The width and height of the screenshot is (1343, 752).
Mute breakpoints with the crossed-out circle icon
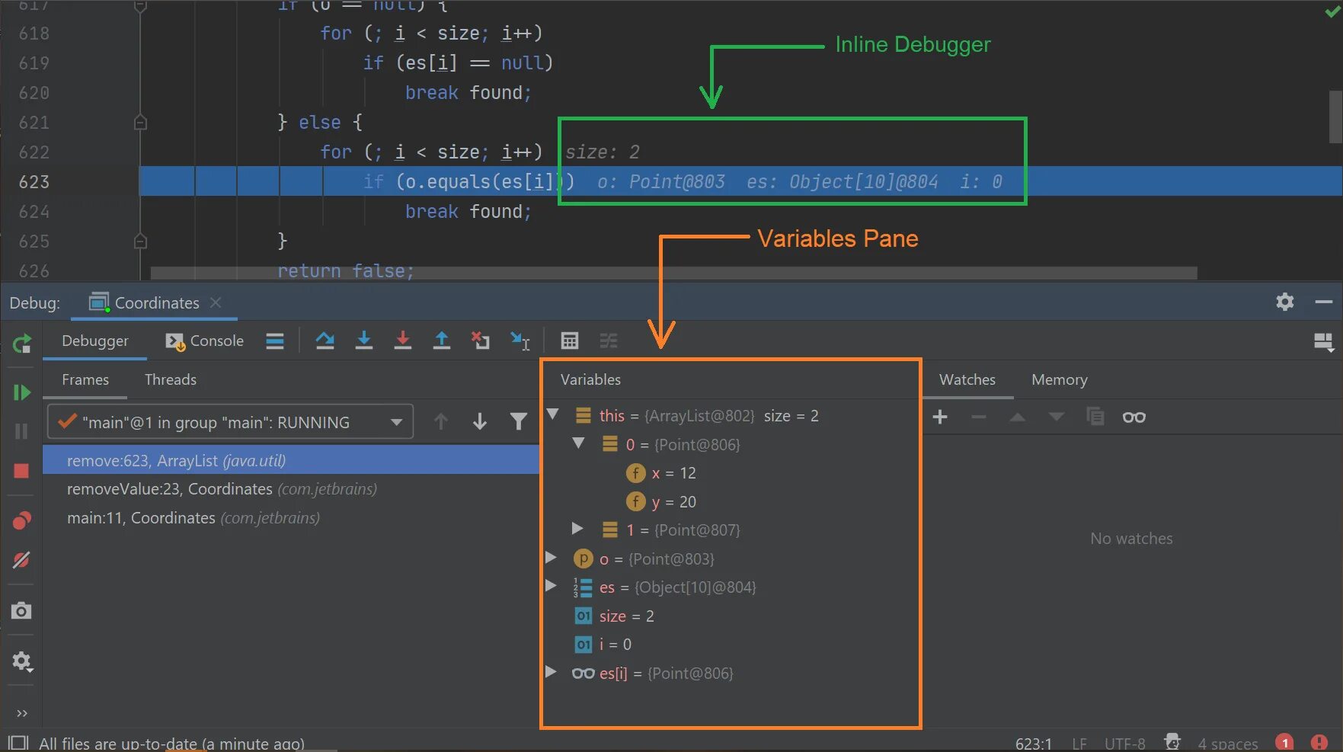tap(21, 561)
